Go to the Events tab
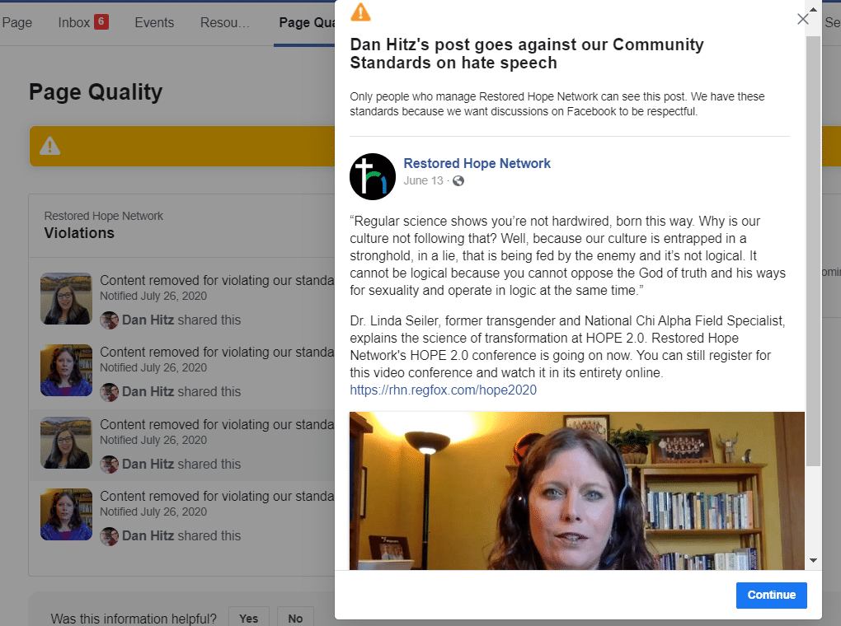Image resolution: width=841 pixels, height=626 pixels. [x=154, y=22]
